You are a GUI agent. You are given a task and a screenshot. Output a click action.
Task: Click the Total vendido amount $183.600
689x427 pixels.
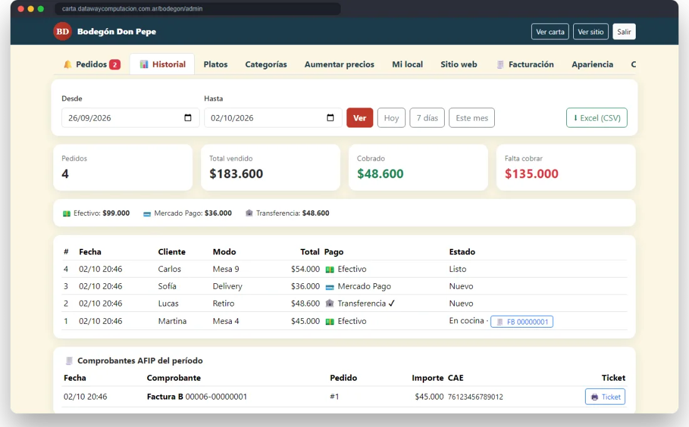pyautogui.click(x=236, y=174)
